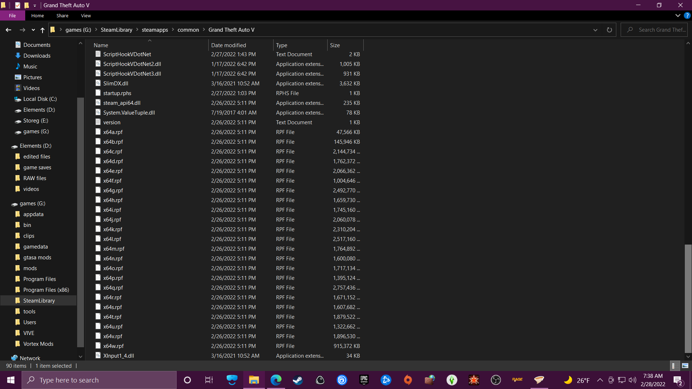
Task: Open OBS Studio taskbar icon
Action: click(496, 380)
